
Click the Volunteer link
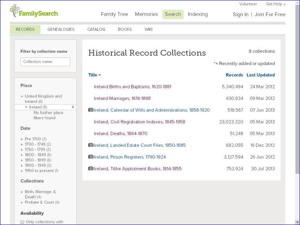248,4
